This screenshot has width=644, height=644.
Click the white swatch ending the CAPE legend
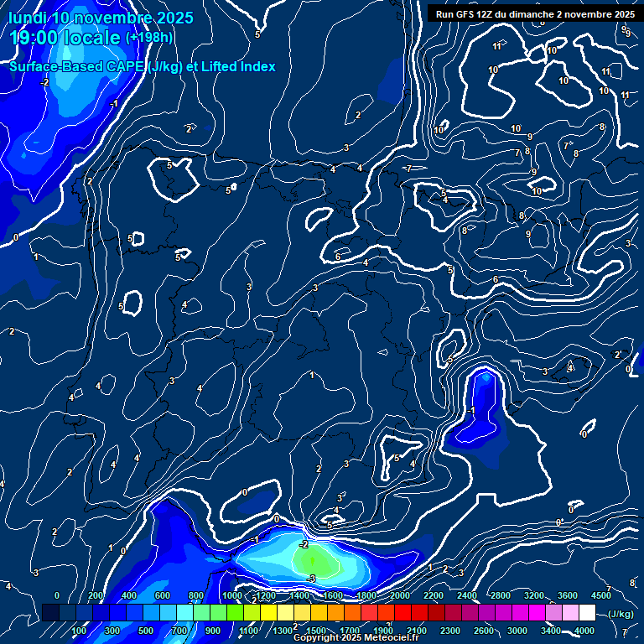click(587, 612)
